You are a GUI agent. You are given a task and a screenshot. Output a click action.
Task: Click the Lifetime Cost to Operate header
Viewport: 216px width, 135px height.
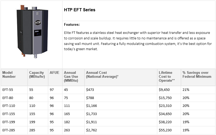point(167,76)
